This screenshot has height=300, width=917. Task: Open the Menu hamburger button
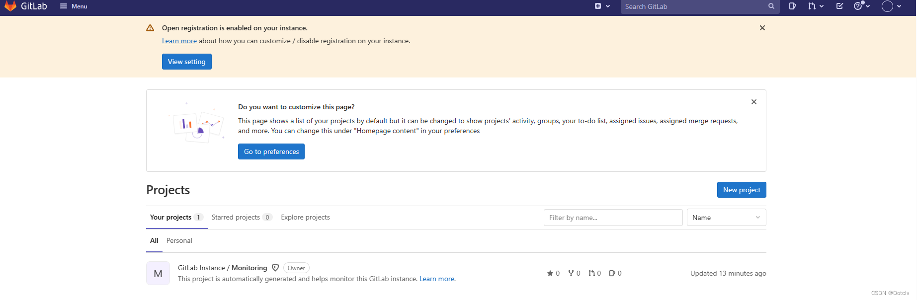pyautogui.click(x=74, y=6)
